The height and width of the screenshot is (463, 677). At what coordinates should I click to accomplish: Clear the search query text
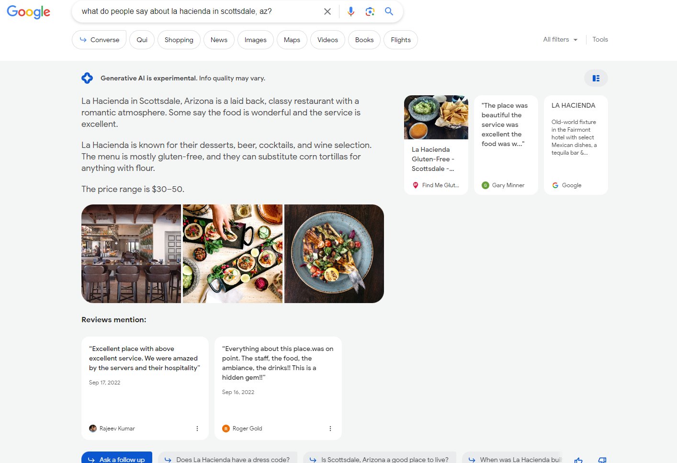327,11
